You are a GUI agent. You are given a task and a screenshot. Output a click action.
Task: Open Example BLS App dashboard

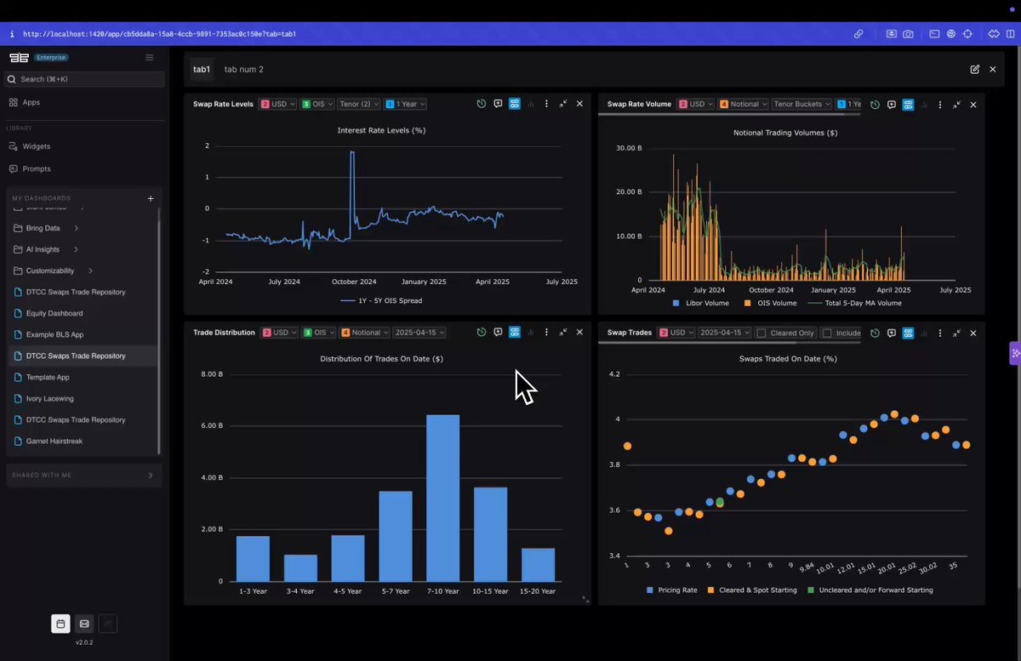54,334
